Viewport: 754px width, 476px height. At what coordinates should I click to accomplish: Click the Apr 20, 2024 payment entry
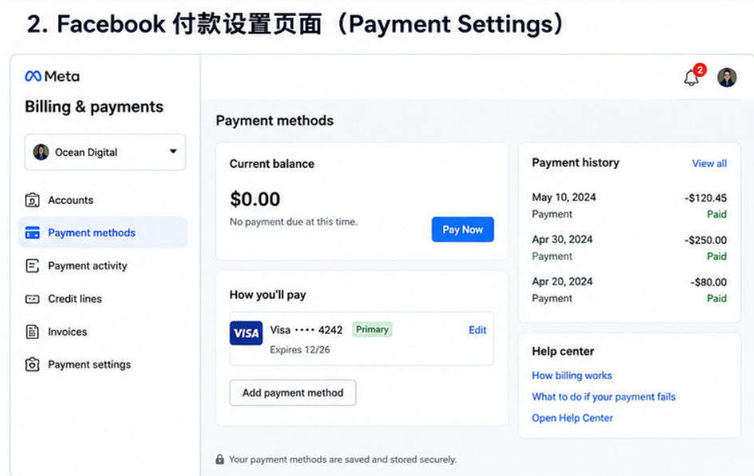point(629,290)
